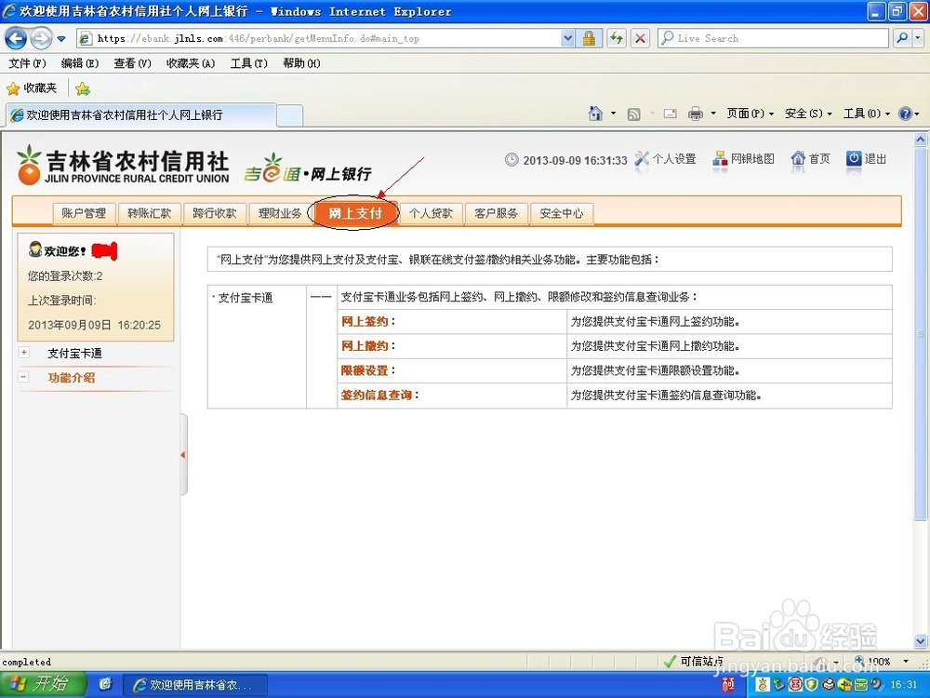Collapse the 功能介绍 sidebar minus icon
This screenshot has height=698, width=930.
click(24, 377)
